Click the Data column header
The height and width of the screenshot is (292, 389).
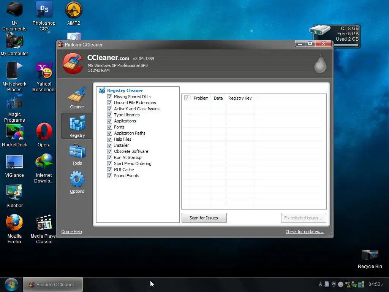pos(218,98)
